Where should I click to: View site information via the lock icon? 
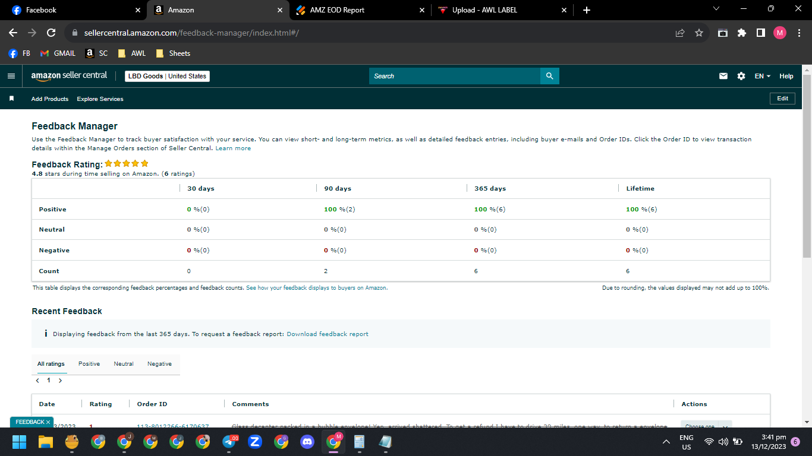(x=74, y=33)
